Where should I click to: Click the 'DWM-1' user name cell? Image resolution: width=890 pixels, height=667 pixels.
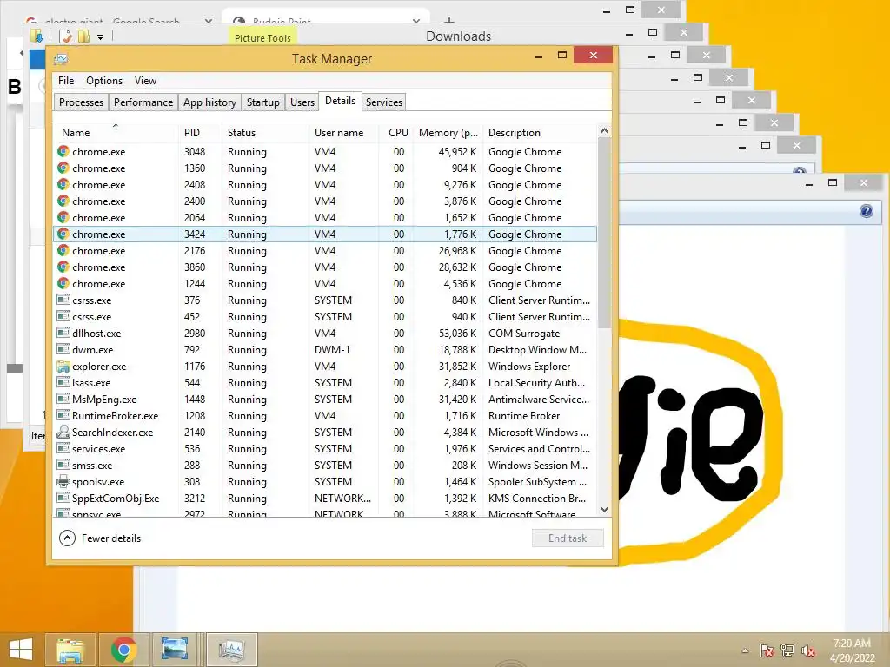332,350
